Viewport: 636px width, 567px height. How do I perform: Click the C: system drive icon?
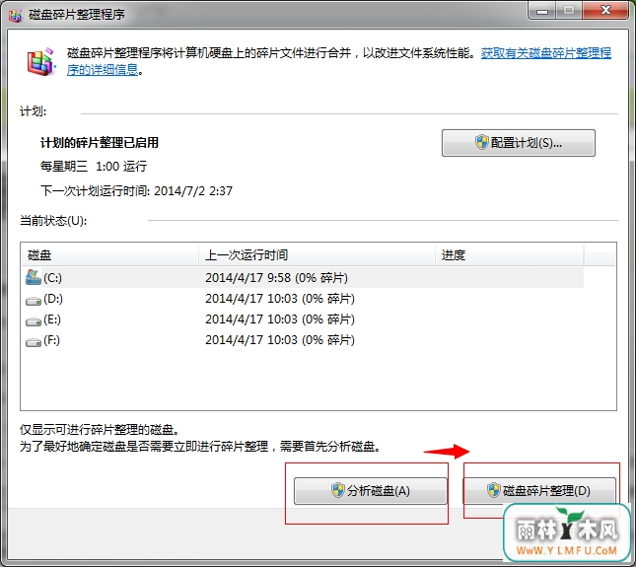(33, 278)
